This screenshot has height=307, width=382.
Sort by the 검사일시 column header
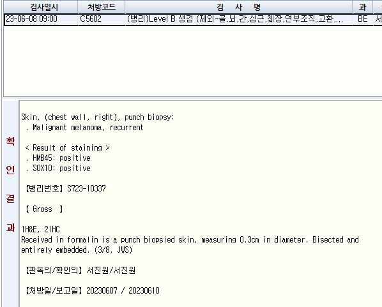click(x=41, y=7)
